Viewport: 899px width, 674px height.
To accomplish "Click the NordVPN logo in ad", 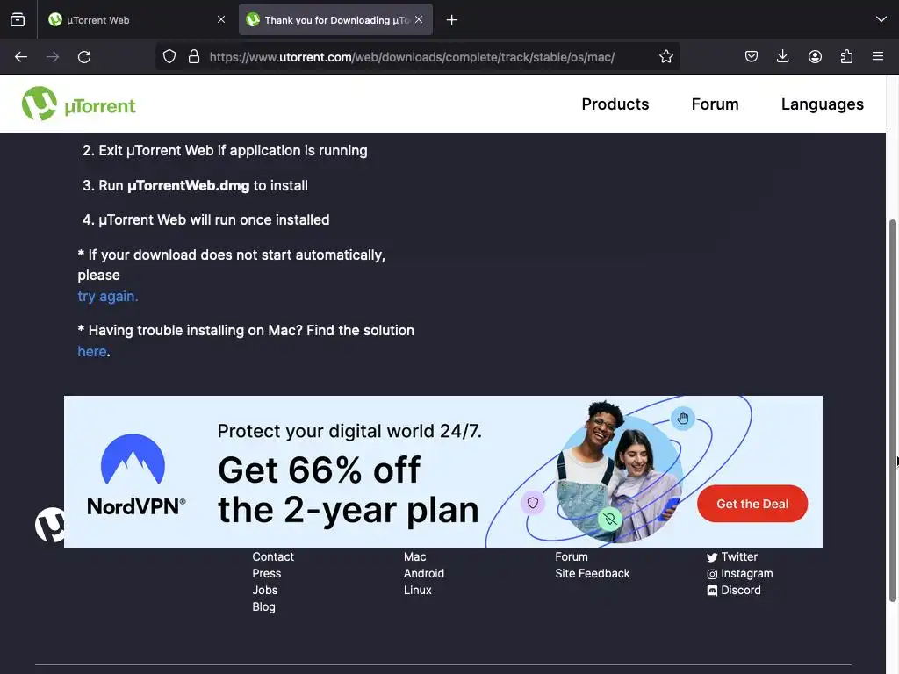I will click(x=136, y=475).
